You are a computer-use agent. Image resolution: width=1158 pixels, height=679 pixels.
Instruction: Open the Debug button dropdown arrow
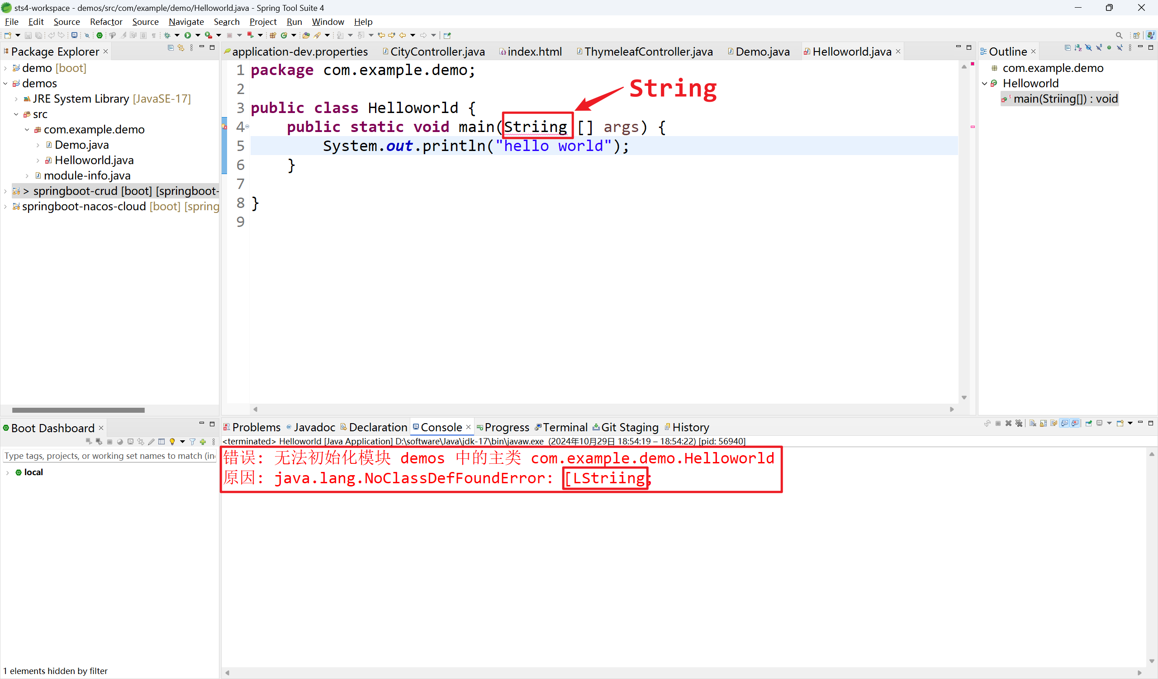177,35
